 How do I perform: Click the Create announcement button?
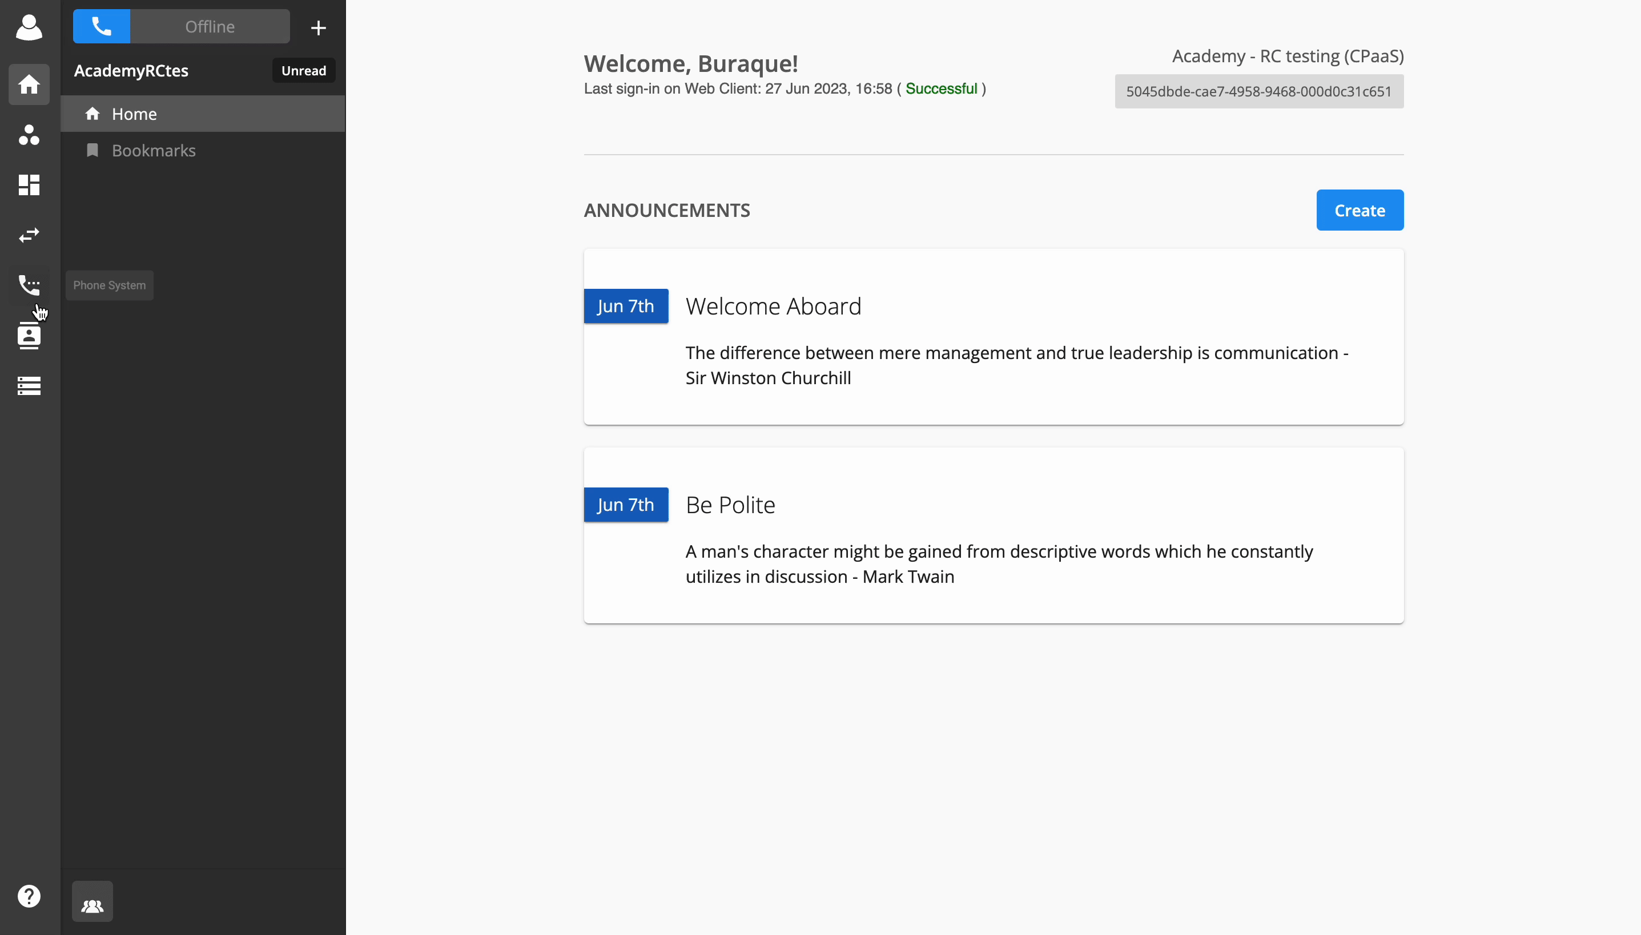tap(1360, 210)
